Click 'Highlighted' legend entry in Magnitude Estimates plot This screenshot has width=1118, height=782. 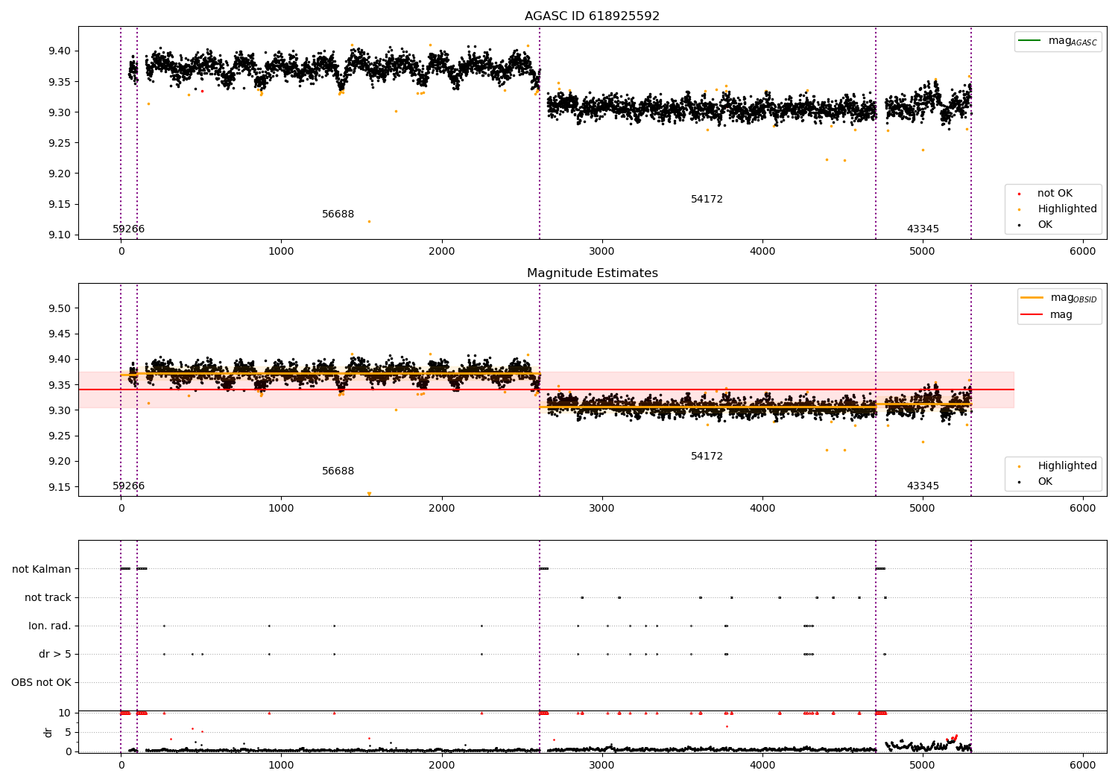tap(1067, 465)
